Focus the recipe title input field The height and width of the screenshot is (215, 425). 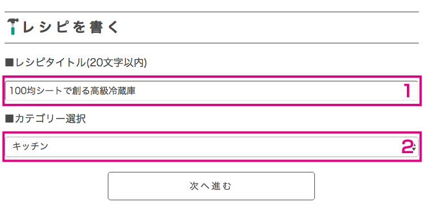pos(212,91)
